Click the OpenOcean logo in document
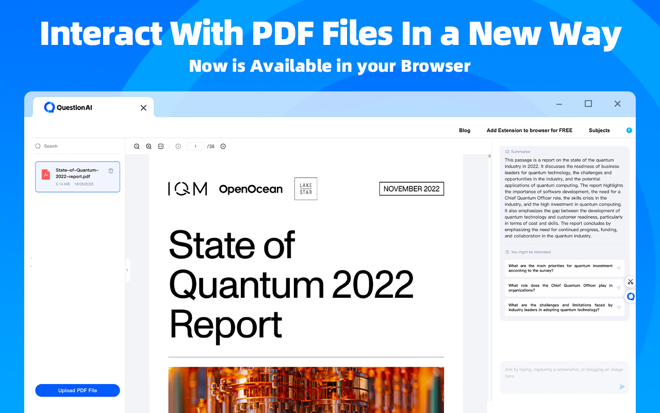The height and width of the screenshot is (413, 660). (x=251, y=189)
